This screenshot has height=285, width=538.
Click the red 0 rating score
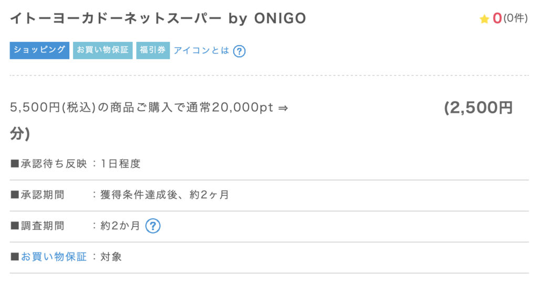click(497, 18)
